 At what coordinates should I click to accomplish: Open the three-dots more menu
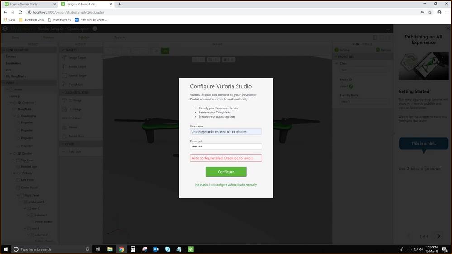point(389,29)
